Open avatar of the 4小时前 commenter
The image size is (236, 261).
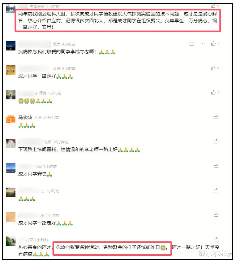coord(11,46)
